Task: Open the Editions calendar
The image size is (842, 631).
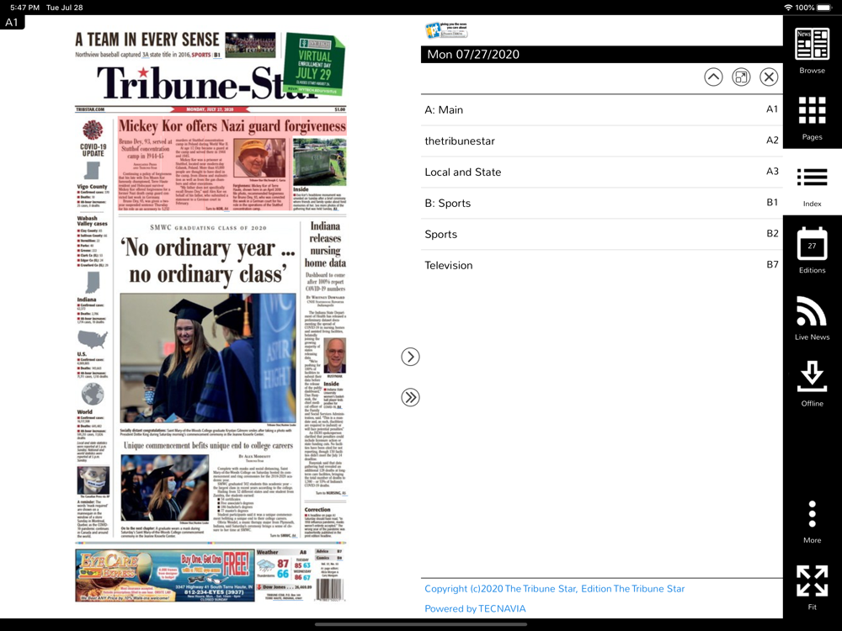Action: (812, 250)
